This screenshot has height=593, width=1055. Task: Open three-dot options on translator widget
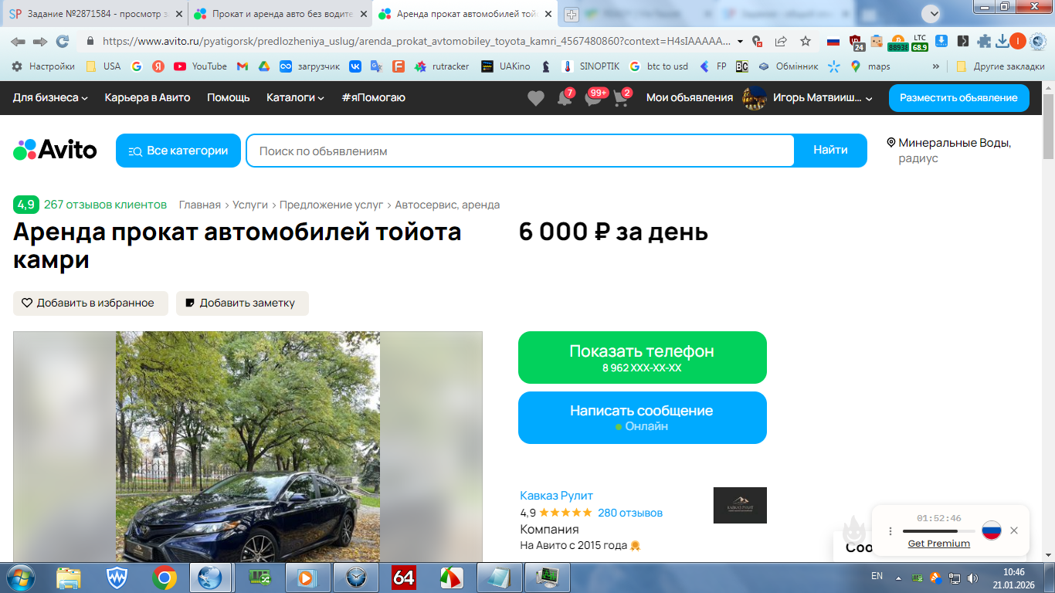click(x=890, y=531)
